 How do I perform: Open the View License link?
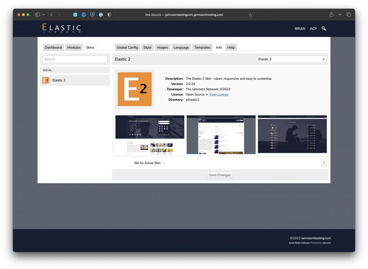pyautogui.click(x=218, y=95)
